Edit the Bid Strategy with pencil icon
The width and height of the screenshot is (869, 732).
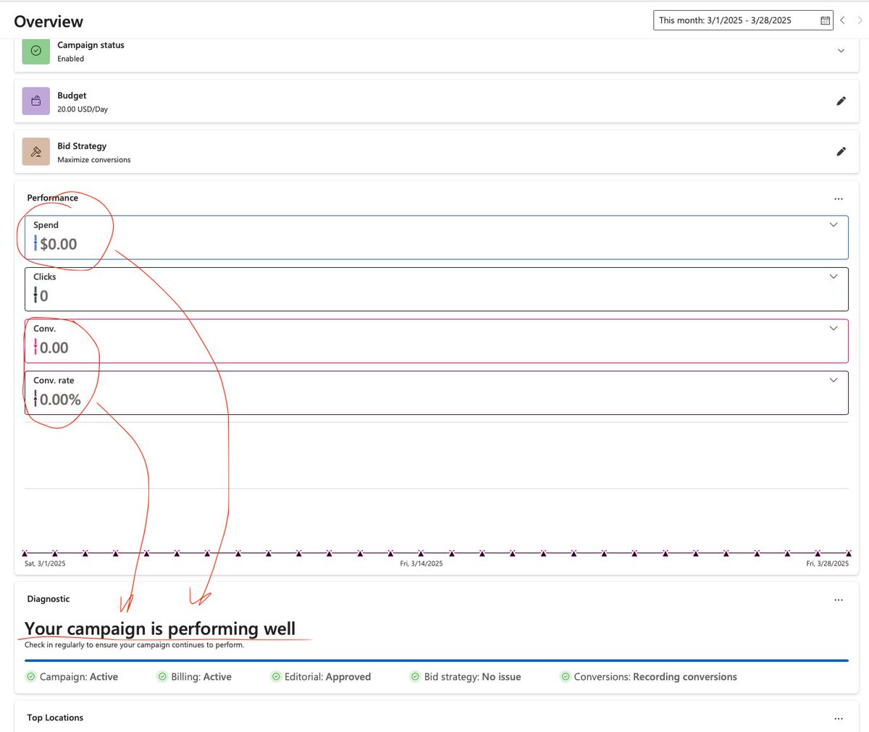coord(841,152)
